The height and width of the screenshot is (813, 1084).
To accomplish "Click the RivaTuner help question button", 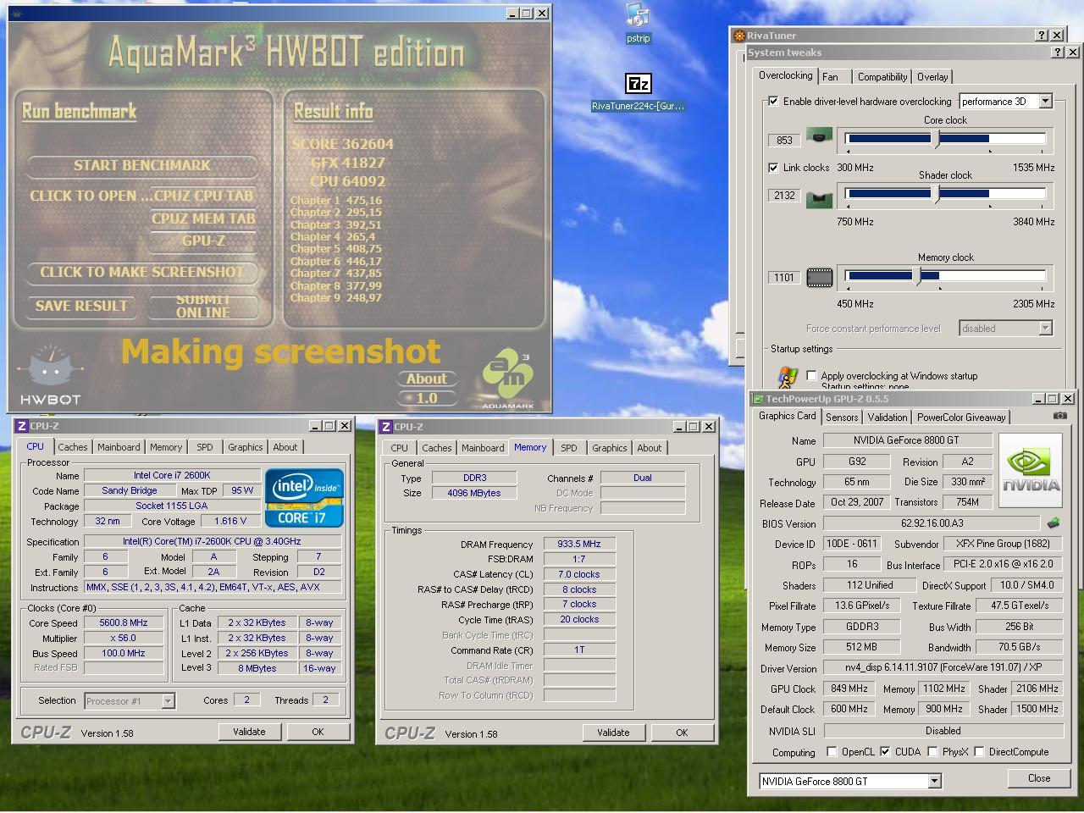I will (1042, 36).
